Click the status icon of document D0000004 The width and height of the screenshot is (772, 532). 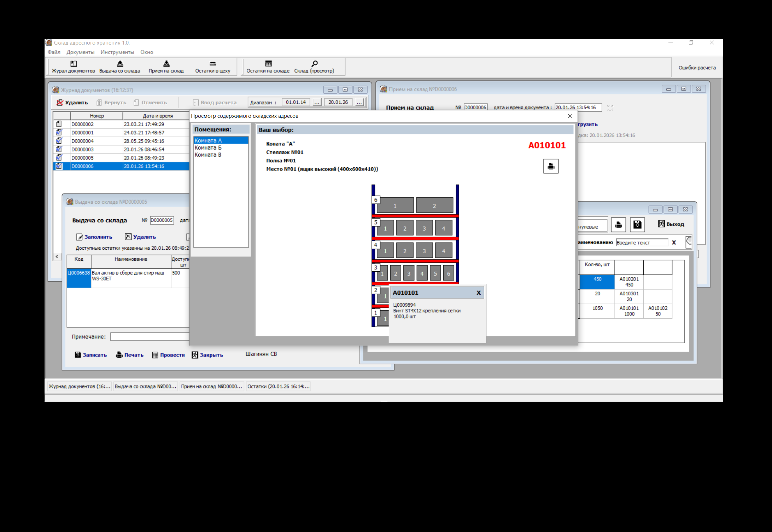pos(59,141)
